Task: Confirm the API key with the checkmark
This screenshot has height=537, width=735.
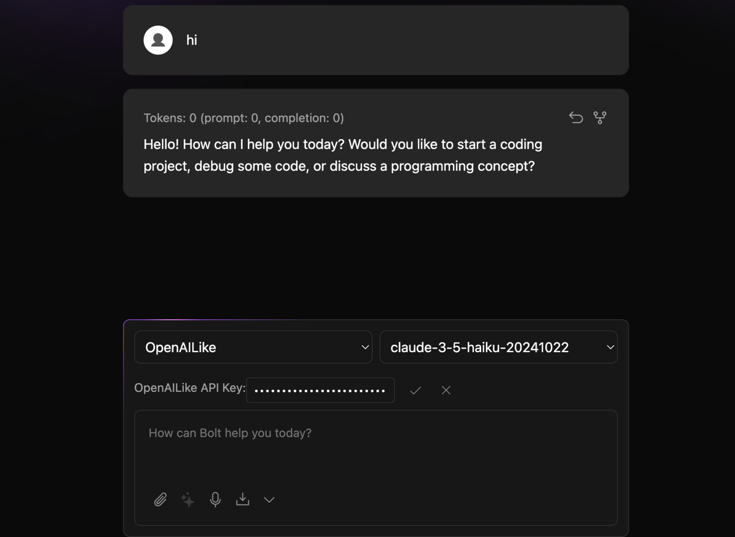Action: click(x=416, y=390)
